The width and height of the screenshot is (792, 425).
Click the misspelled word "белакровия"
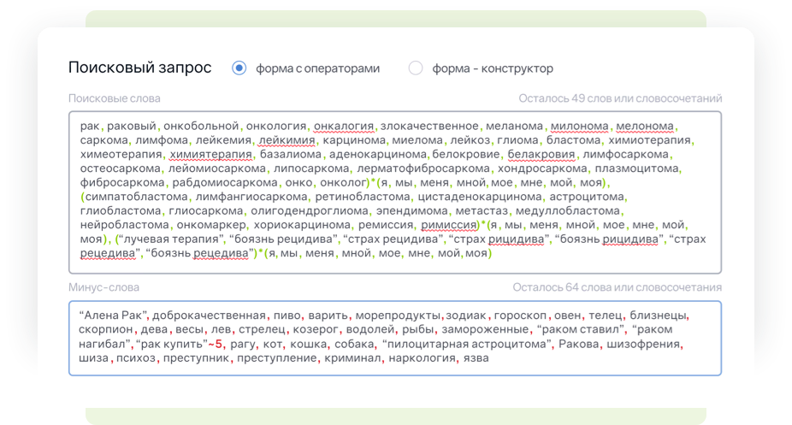click(x=541, y=154)
